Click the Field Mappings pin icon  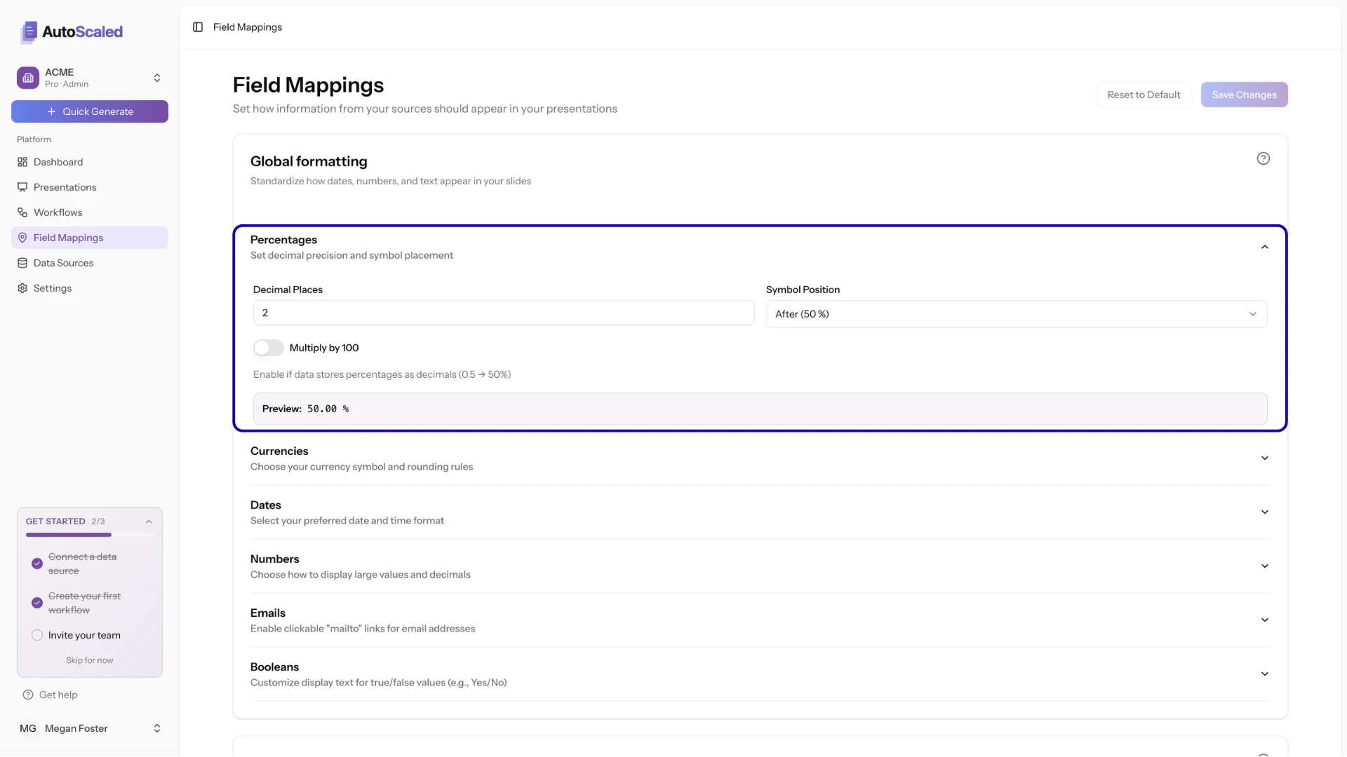[22, 238]
